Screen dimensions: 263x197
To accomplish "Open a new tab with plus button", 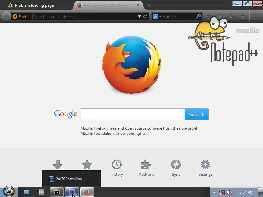I will pyautogui.click(x=149, y=6).
